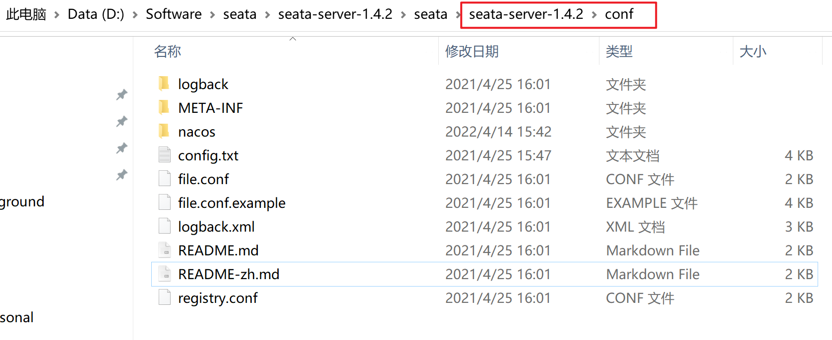The image size is (832, 340).
Task: Click the 类型 column header
Action: click(x=619, y=51)
